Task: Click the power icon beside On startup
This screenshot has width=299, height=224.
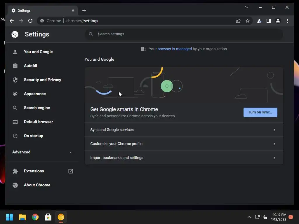Action: 15,136
